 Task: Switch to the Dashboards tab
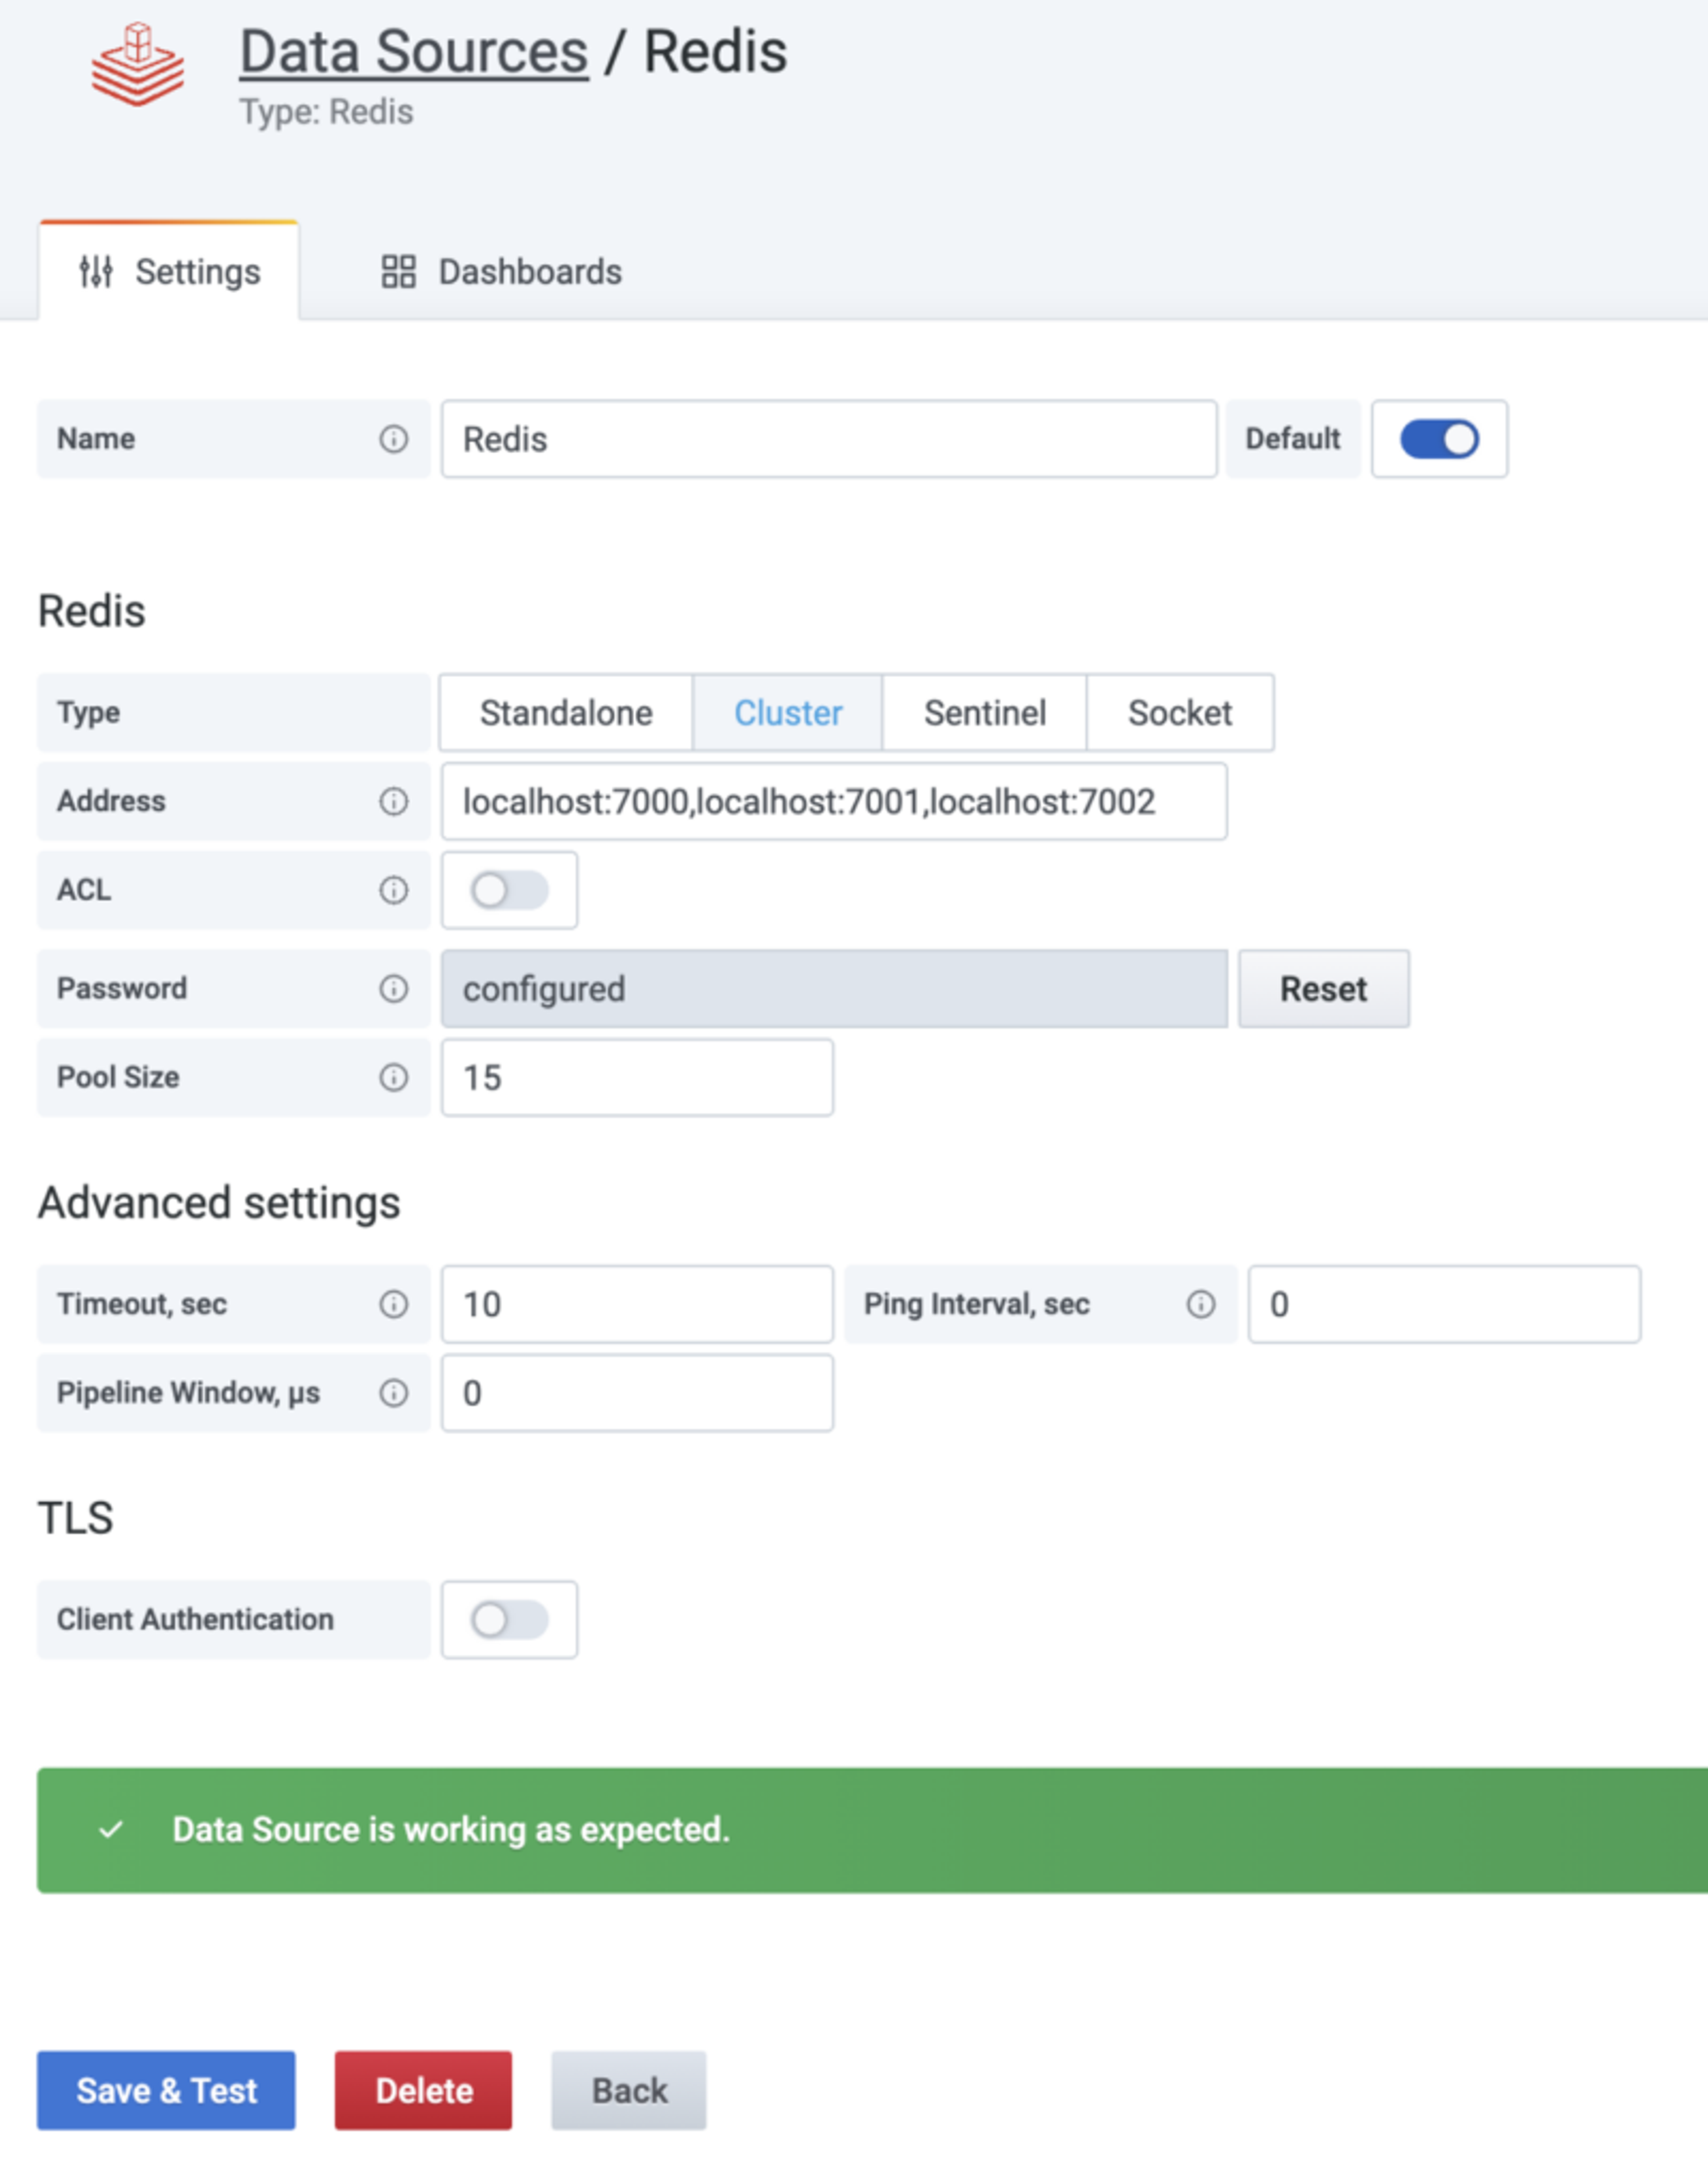tap(502, 272)
